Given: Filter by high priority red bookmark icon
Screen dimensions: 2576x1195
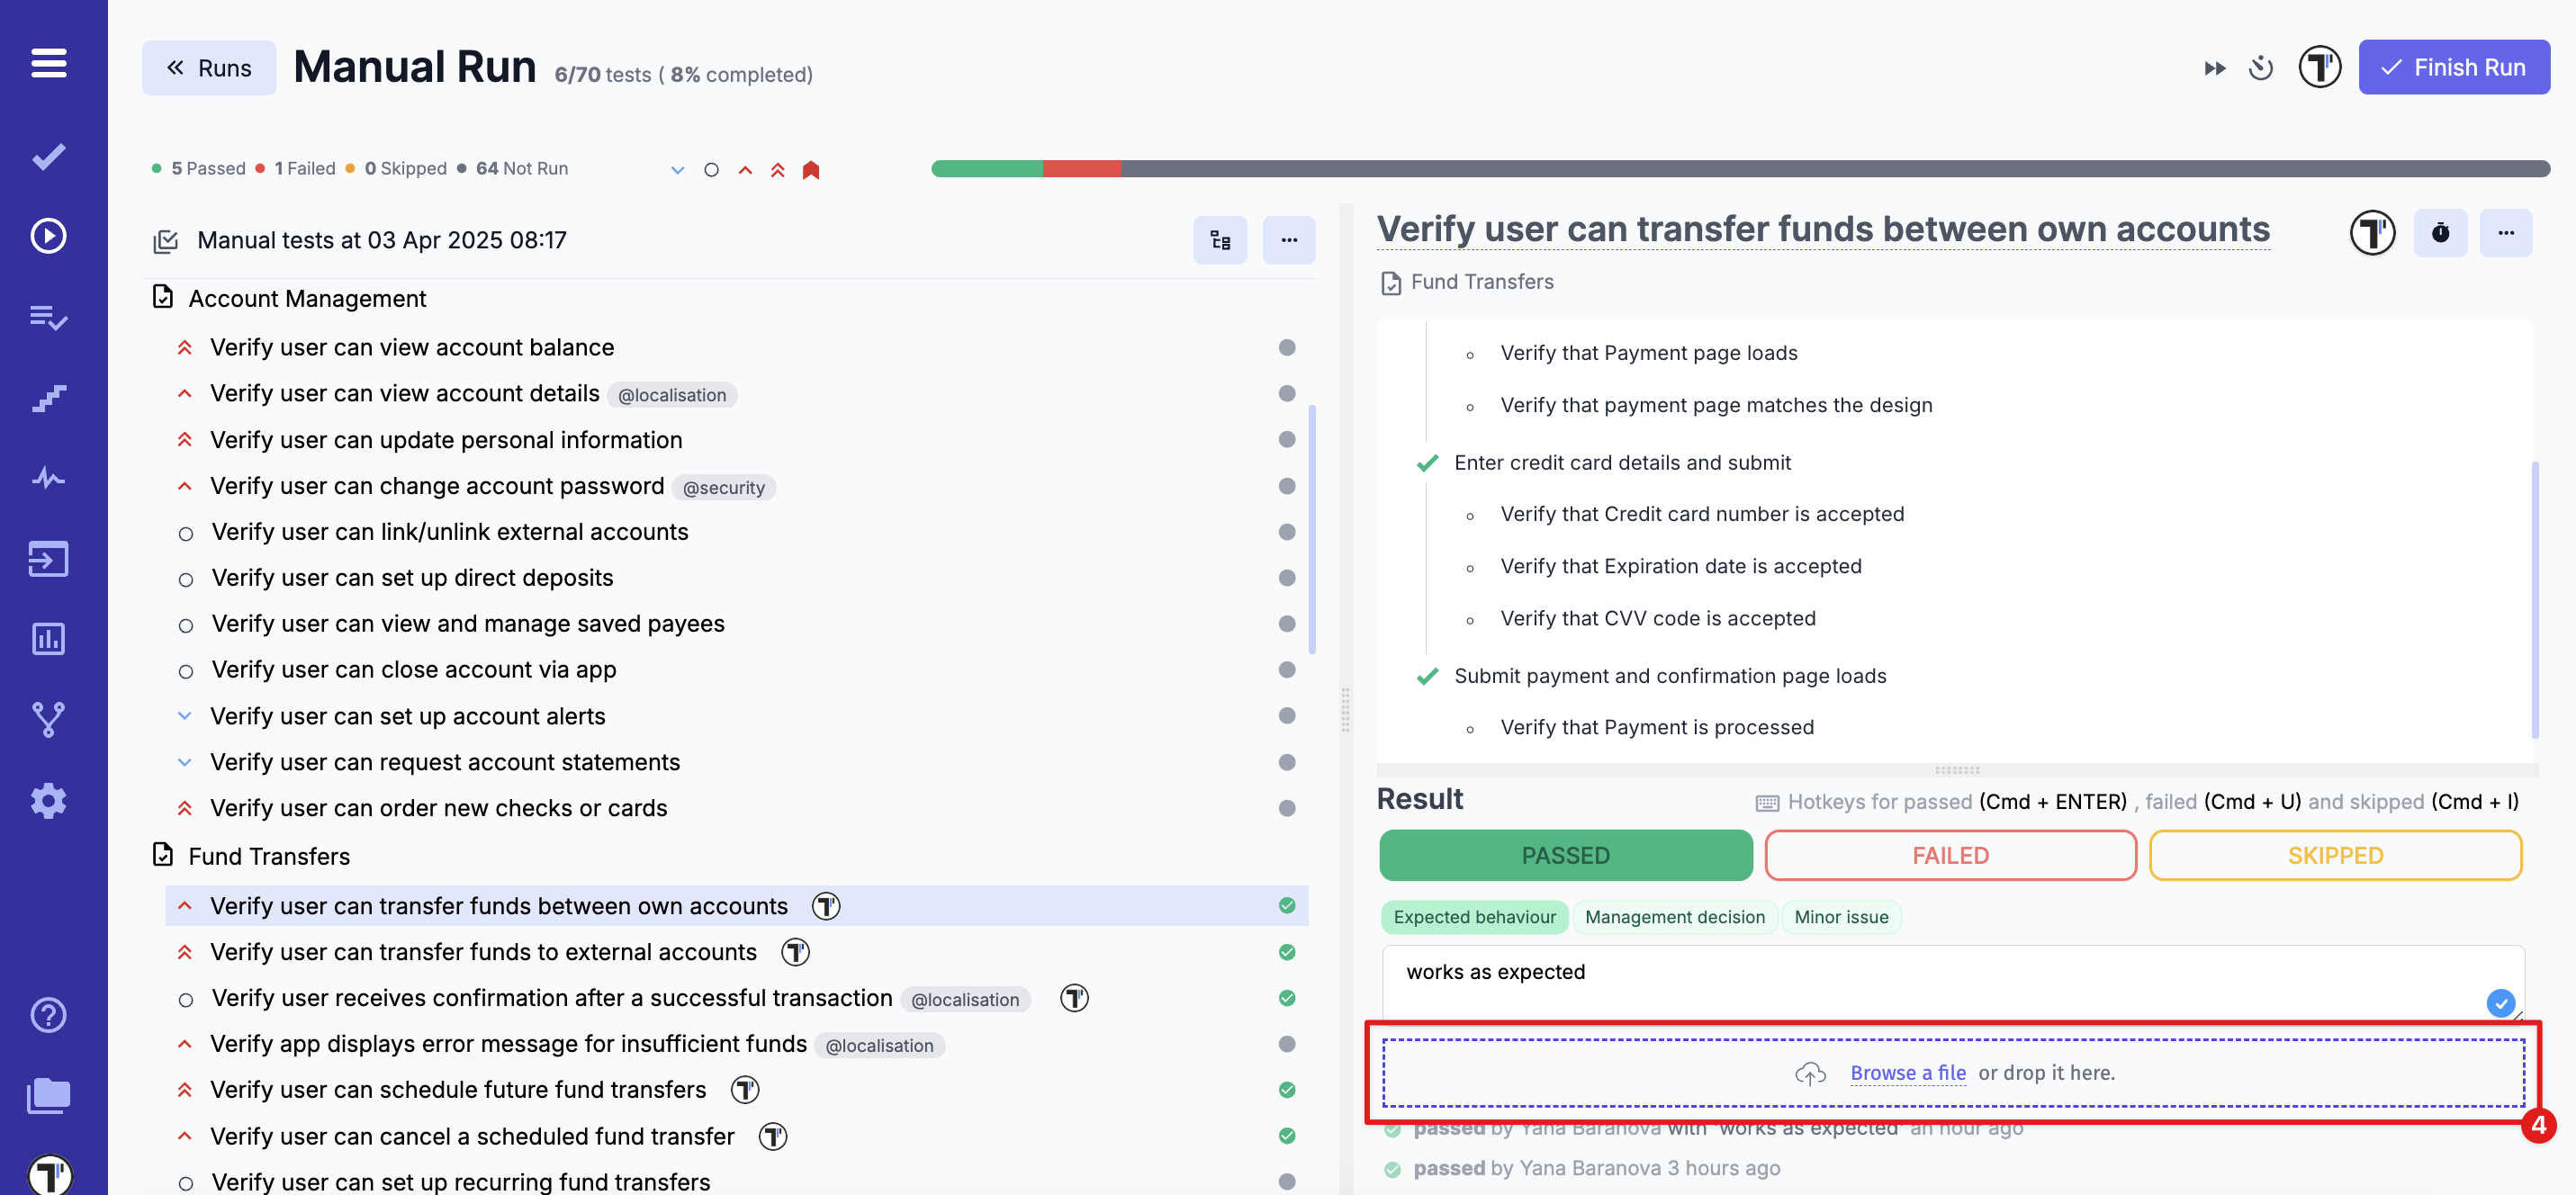Looking at the screenshot, I should point(810,170).
